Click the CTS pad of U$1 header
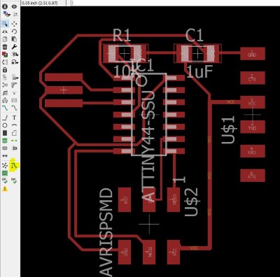This screenshot has height=277, width=280. pyautogui.click(x=253, y=78)
